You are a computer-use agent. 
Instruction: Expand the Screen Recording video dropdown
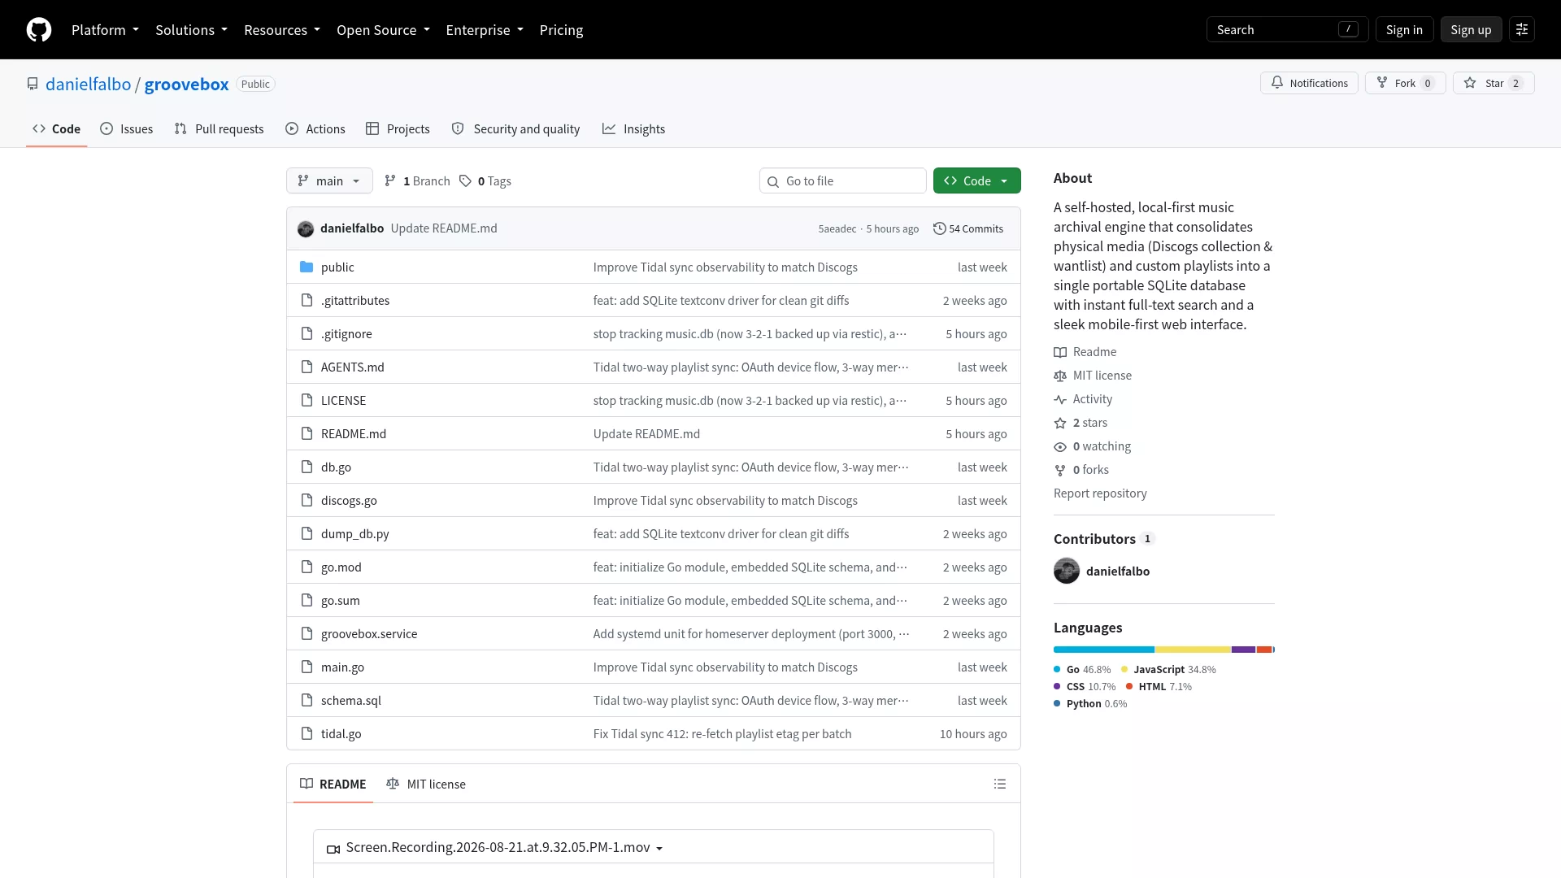(659, 849)
